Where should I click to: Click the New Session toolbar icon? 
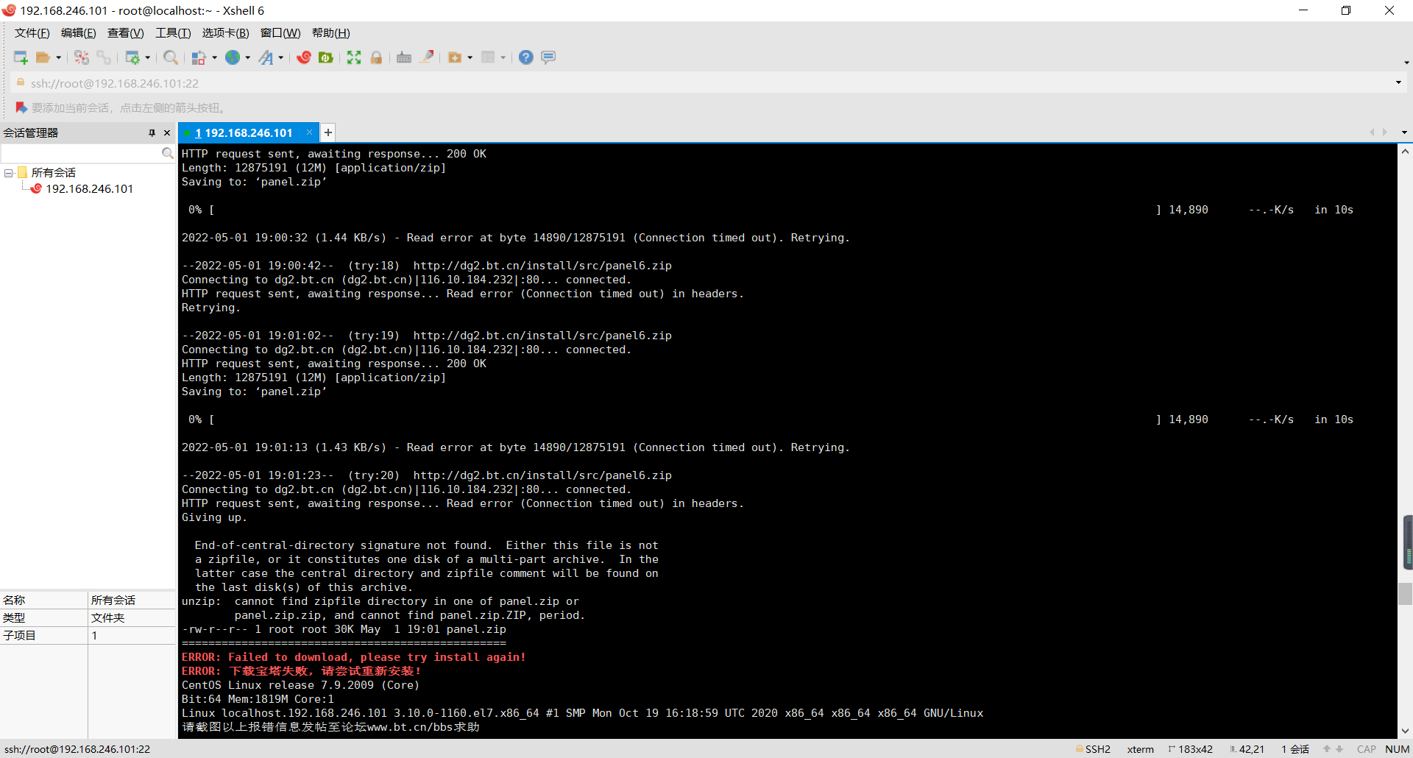click(x=21, y=57)
